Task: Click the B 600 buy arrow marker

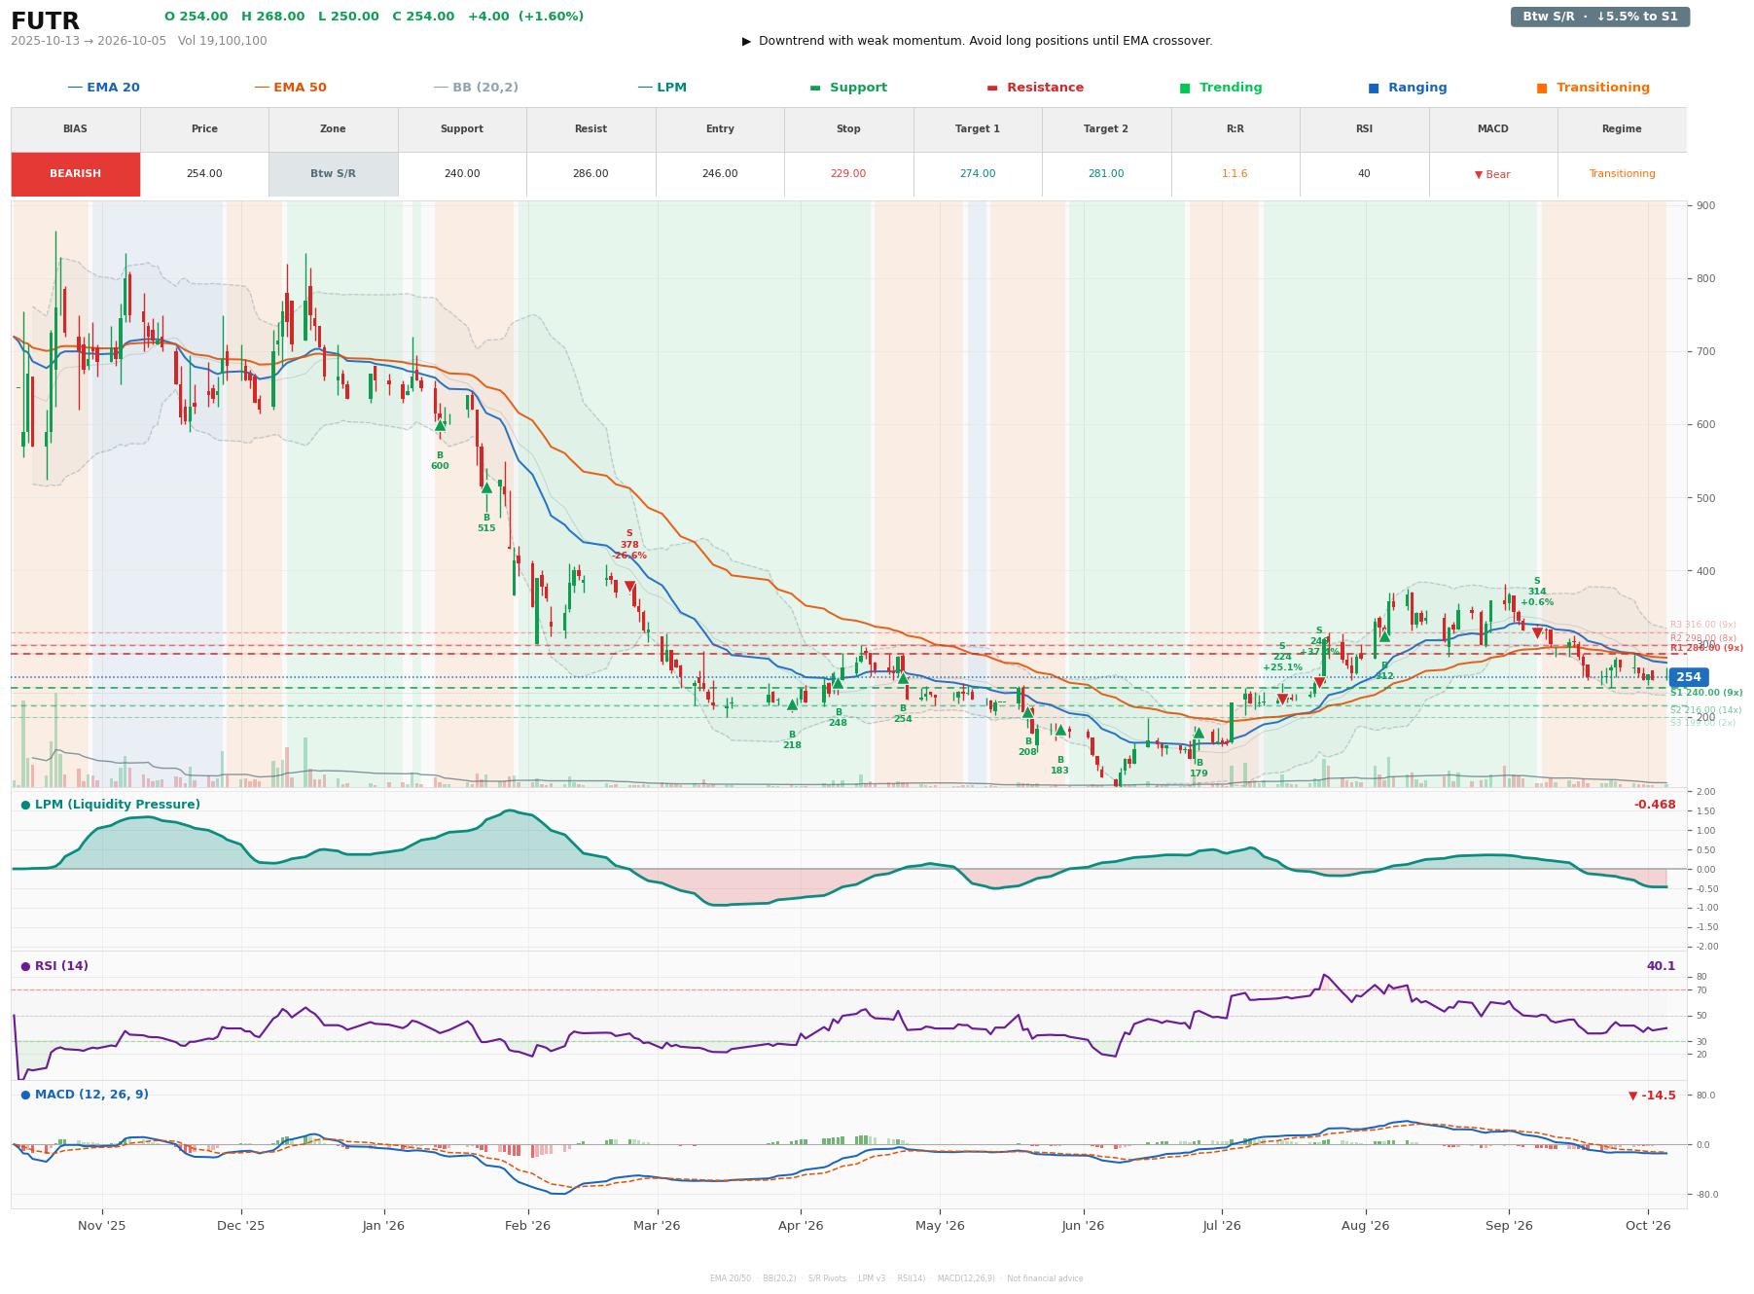Action: 440,425
